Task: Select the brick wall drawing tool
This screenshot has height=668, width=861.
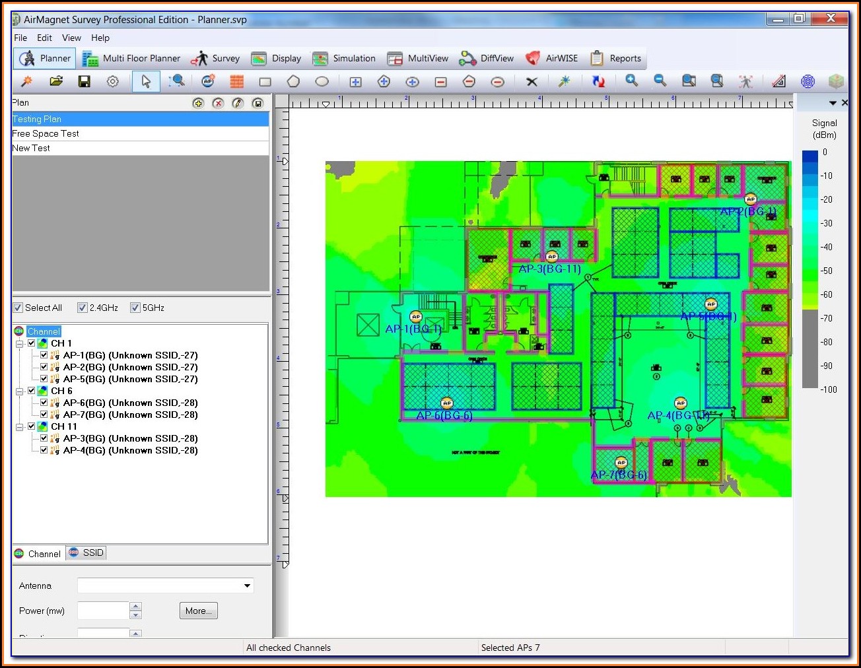Action: (x=237, y=81)
